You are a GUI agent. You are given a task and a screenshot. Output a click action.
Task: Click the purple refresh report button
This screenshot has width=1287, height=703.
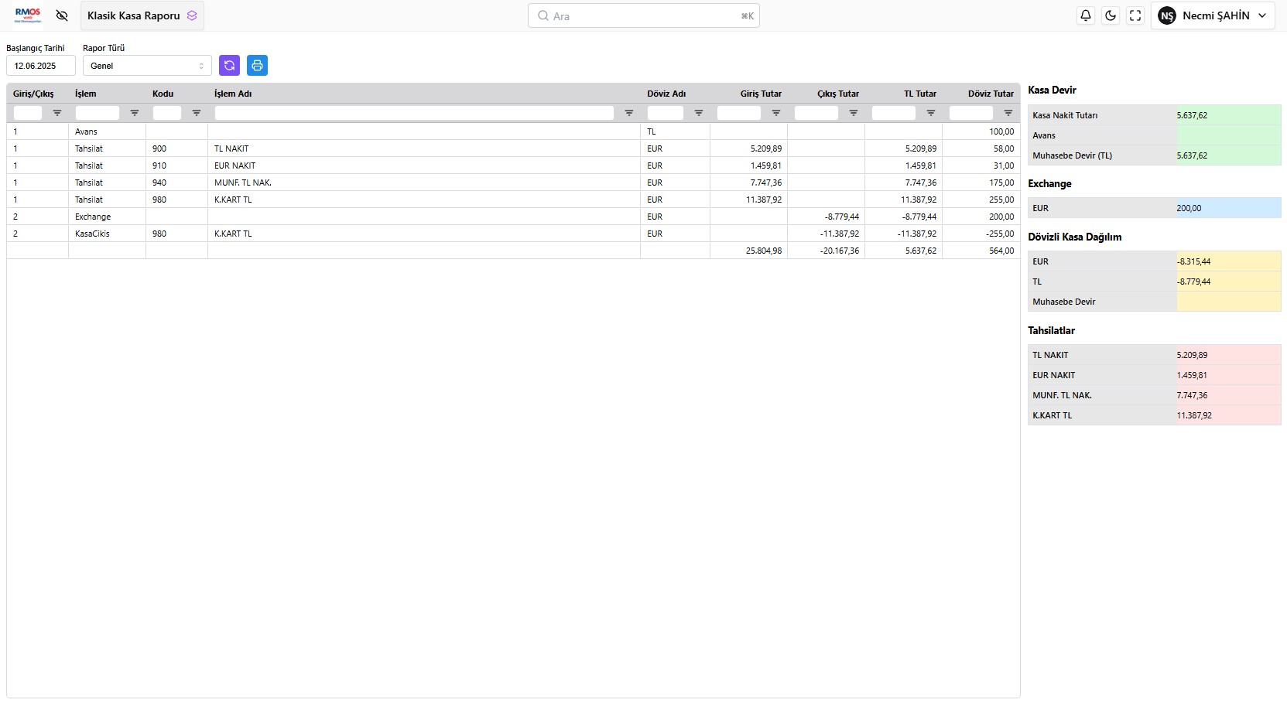(x=229, y=66)
